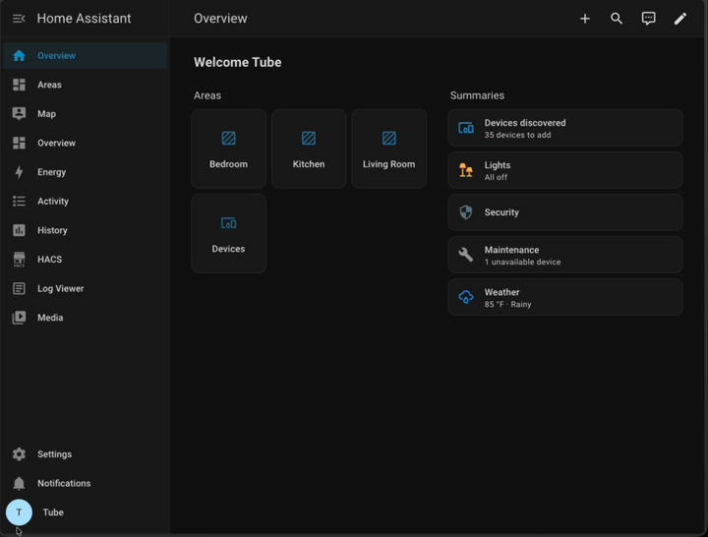
Task: Click the '85 °F · Rainy' text
Action: tap(508, 305)
